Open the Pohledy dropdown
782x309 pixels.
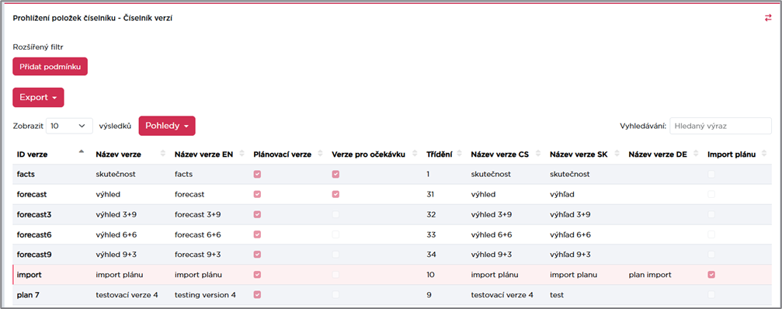point(167,126)
